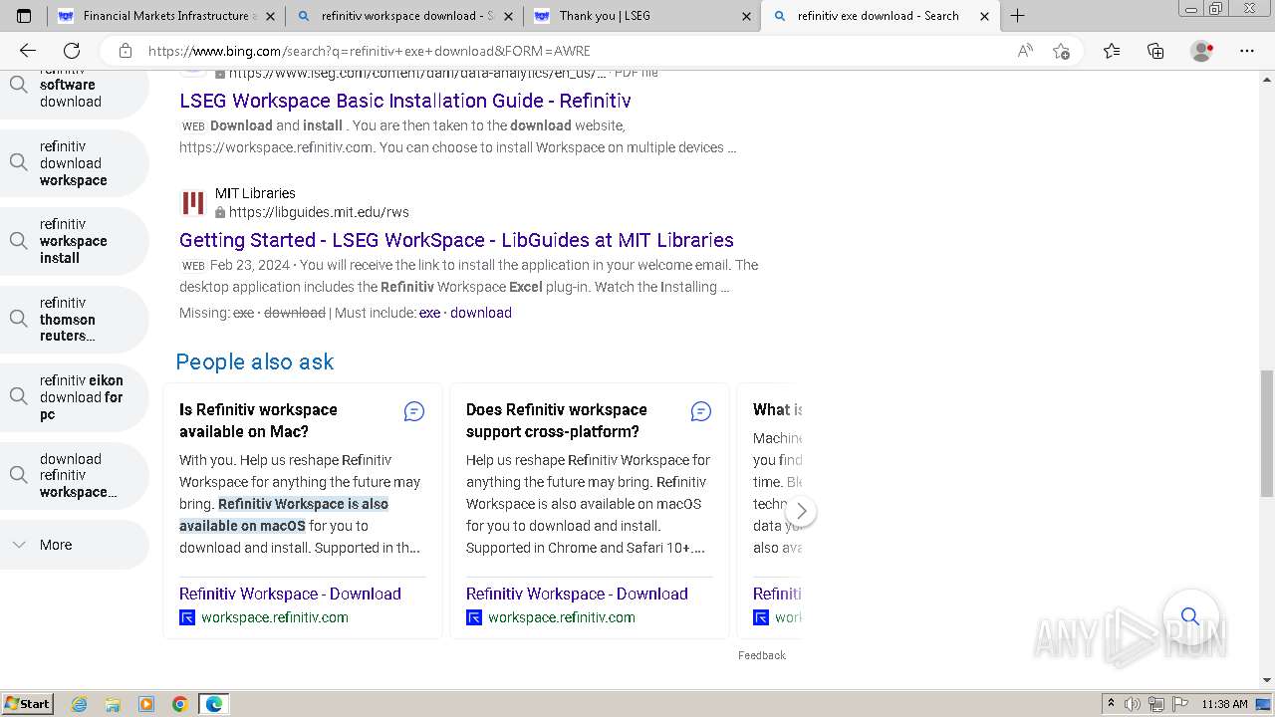Open Refinitiv Workspace - Download in cross-platform card
Viewport: 1275px width, 717px height.
(x=577, y=594)
